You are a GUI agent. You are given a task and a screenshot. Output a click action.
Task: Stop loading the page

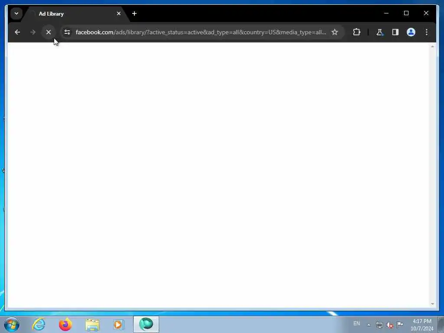[49, 32]
